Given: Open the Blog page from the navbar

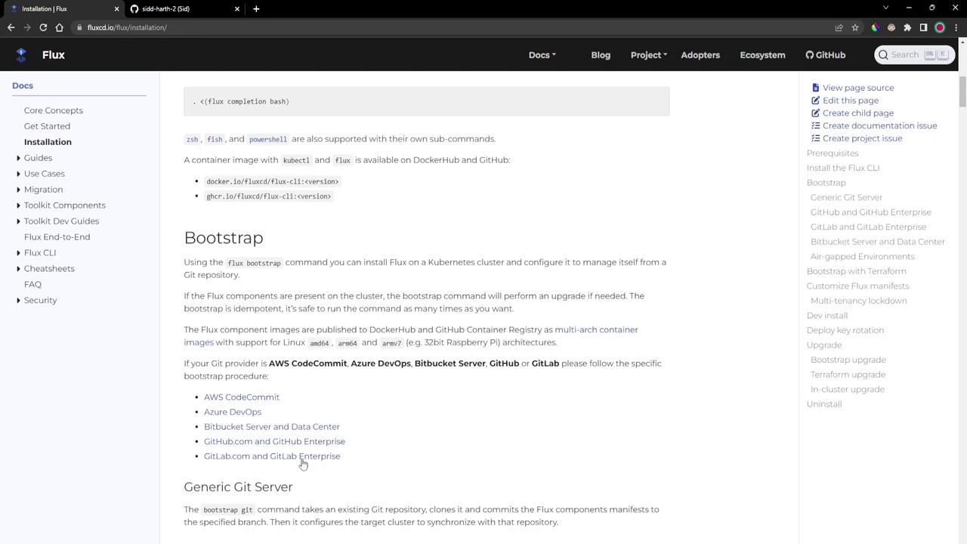Looking at the screenshot, I should coord(601,54).
